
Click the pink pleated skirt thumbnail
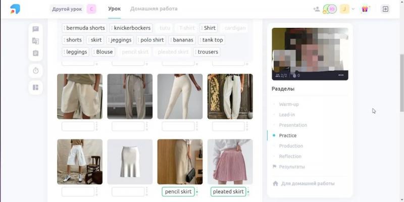tap(230, 162)
